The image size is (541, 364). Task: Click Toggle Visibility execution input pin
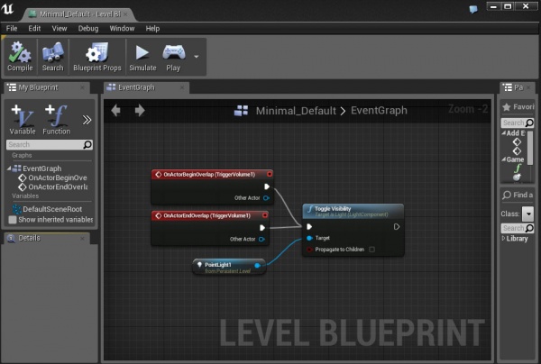click(x=309, y=226)
